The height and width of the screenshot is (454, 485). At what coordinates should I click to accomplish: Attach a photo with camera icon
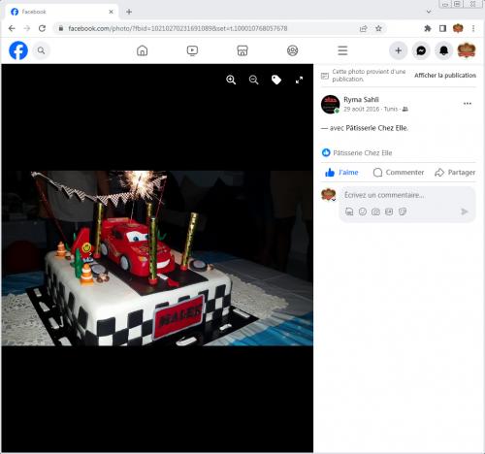pos(375,211)
